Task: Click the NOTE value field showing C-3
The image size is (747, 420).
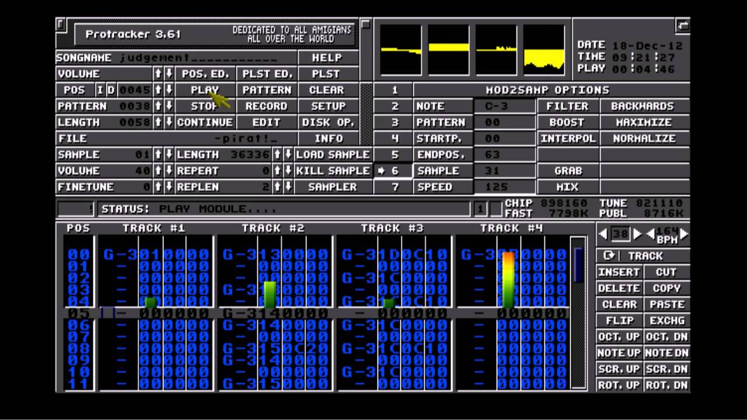Action: coord(504,106)
